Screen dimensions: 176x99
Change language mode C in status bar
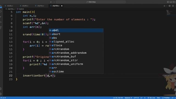coord(145,98)
